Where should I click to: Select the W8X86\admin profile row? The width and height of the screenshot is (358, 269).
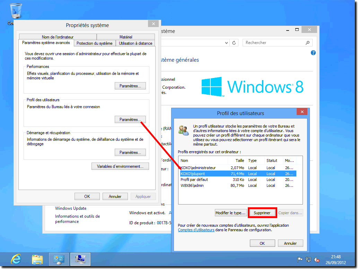click(x=238, y=186)
